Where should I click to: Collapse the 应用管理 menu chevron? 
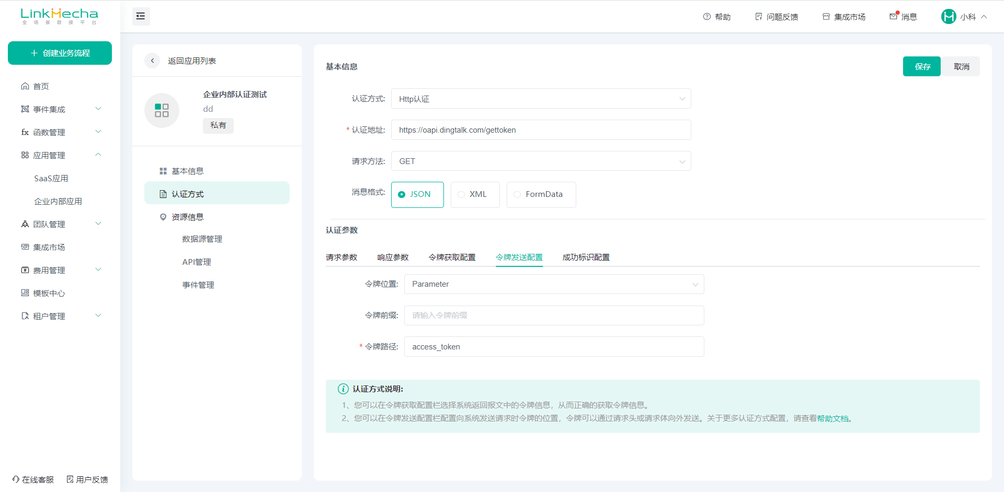pyautogui.click(x=98, y=155)
